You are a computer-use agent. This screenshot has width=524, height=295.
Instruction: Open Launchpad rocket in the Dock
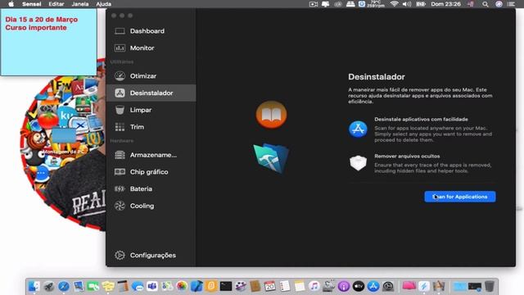49,286
